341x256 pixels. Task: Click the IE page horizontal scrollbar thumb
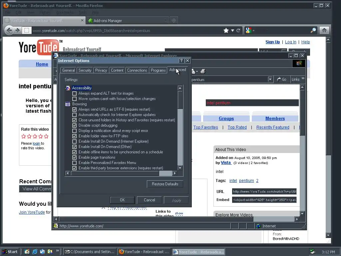tap(156, 219)
